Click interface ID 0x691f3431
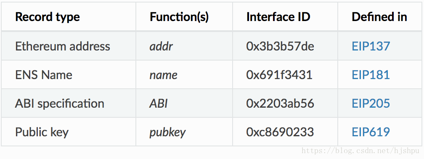424x159 pixels. pyautogui.click(x=279, y=74)
